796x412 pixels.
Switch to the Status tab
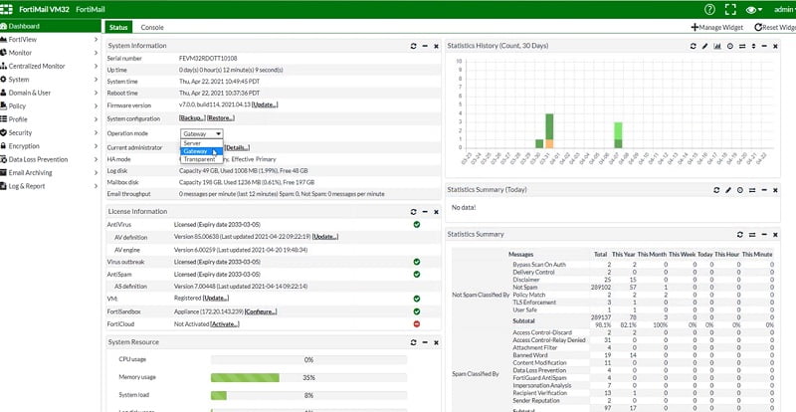pos(118,28)
